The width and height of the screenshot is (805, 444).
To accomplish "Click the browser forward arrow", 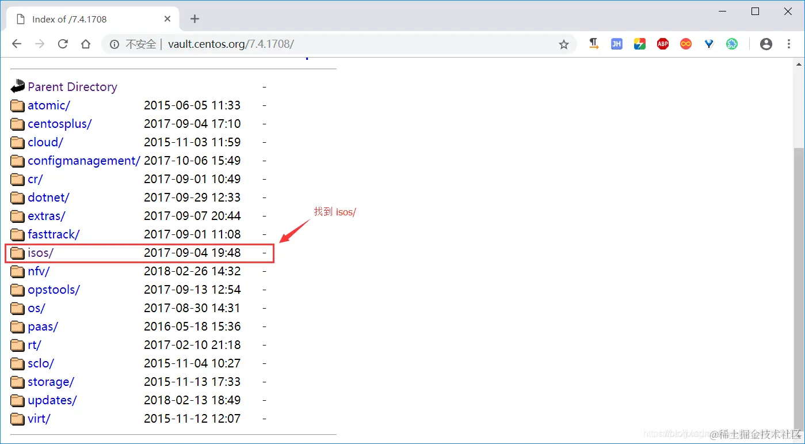I will tap(40, 44).
